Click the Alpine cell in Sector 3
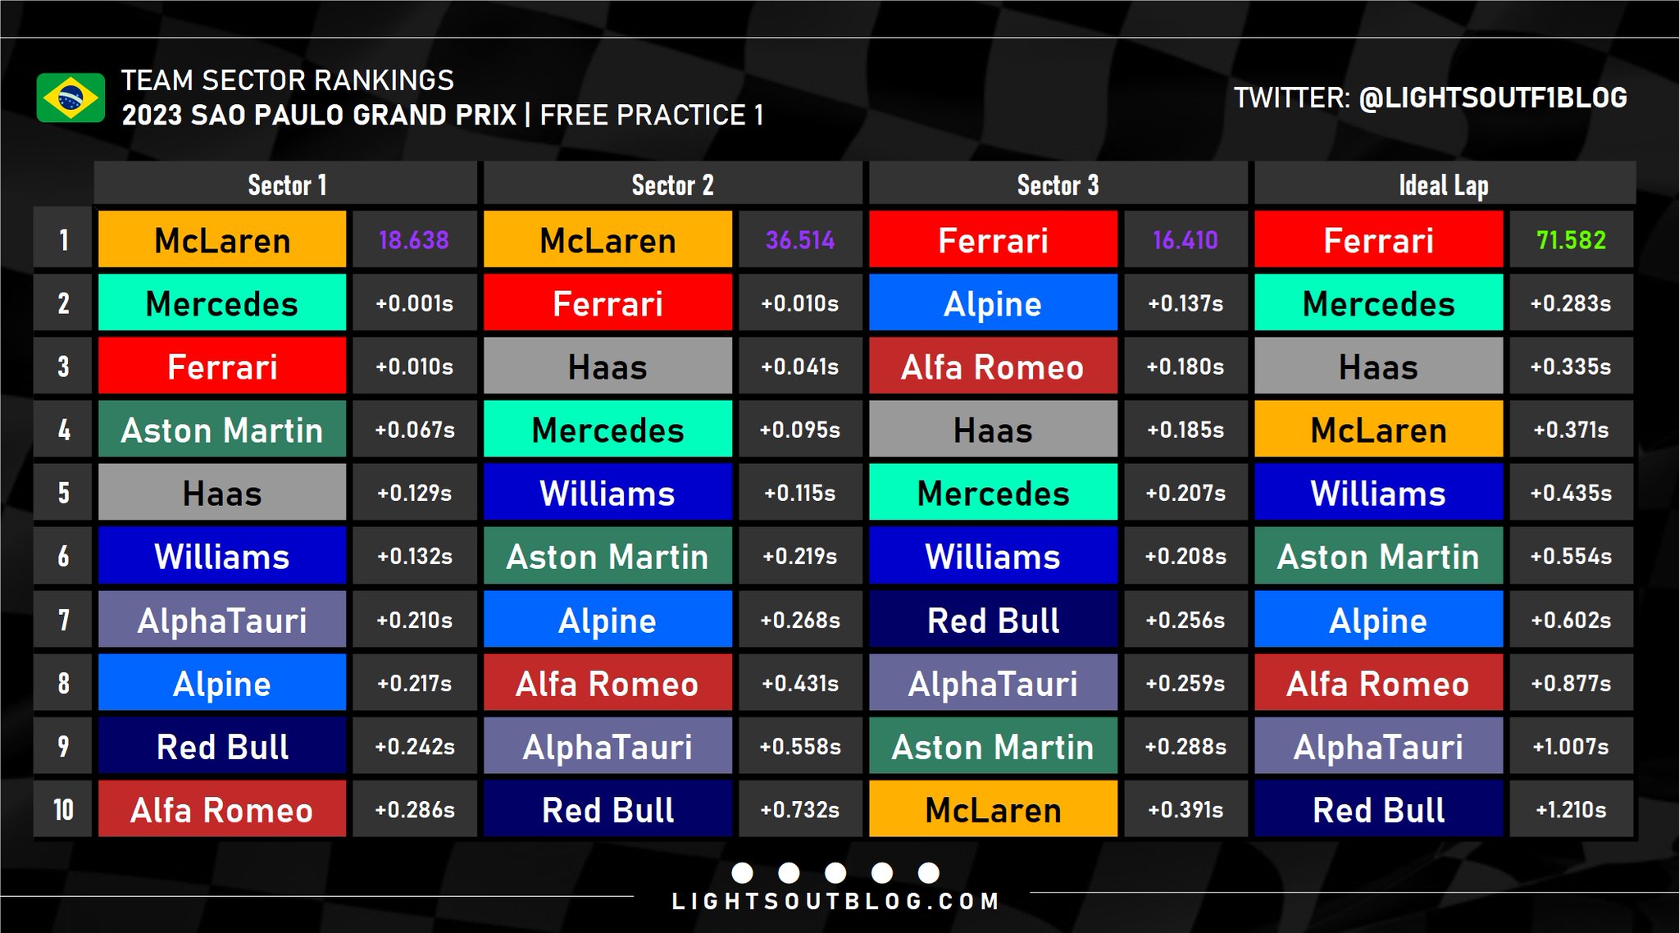This screenshot has height=933, width=1679. pyautogui.click(x=993, y=303)
